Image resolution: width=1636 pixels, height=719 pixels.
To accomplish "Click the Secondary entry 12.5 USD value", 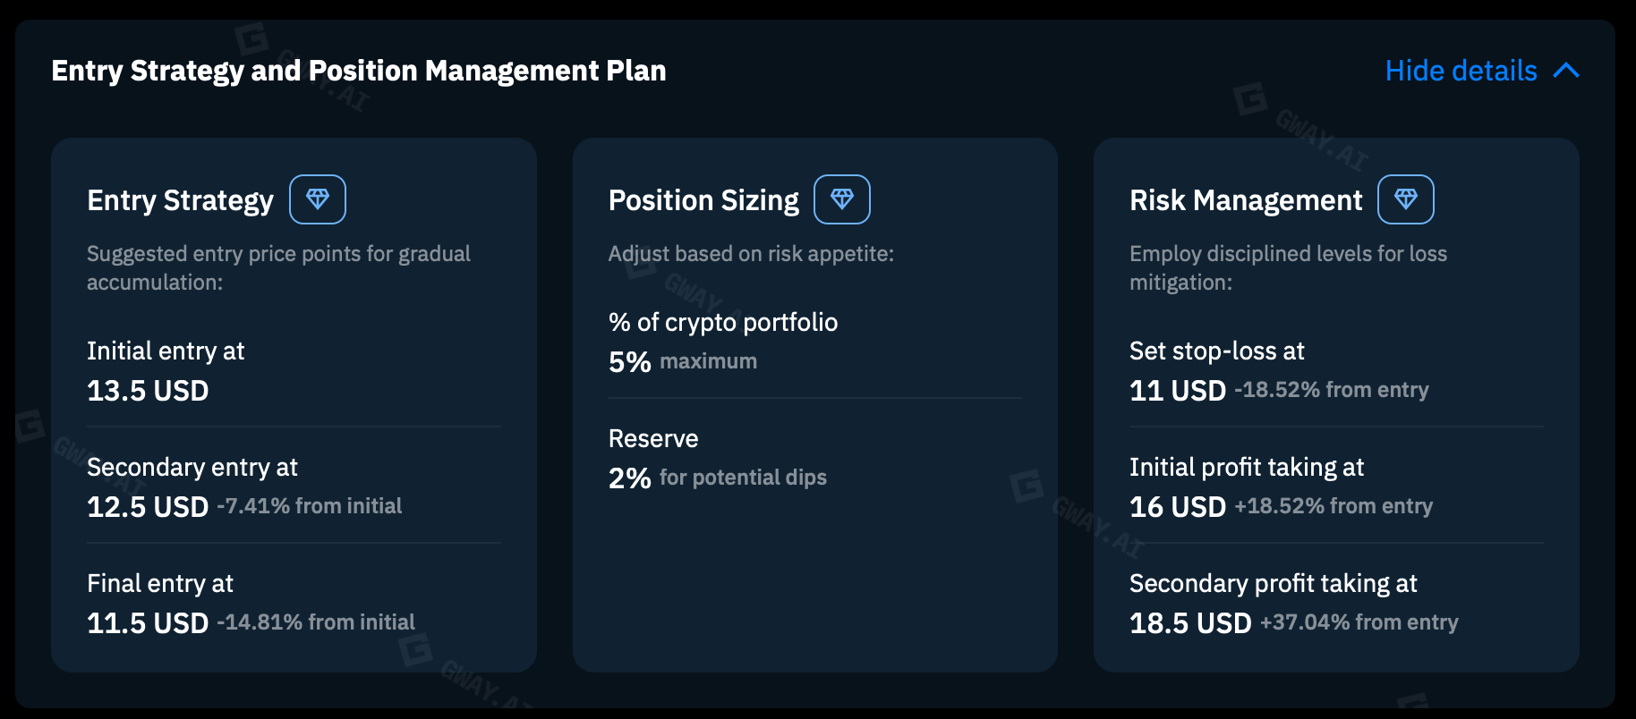I will (148, 507).
